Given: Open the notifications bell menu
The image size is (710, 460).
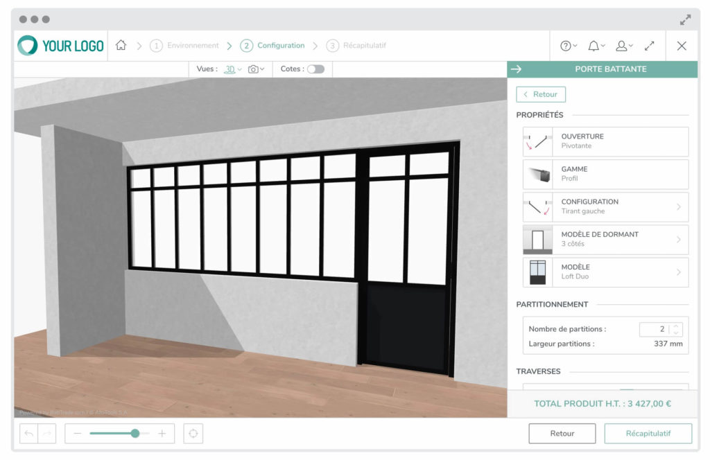Looking at the screenshot, I should (x=596, y=46).
